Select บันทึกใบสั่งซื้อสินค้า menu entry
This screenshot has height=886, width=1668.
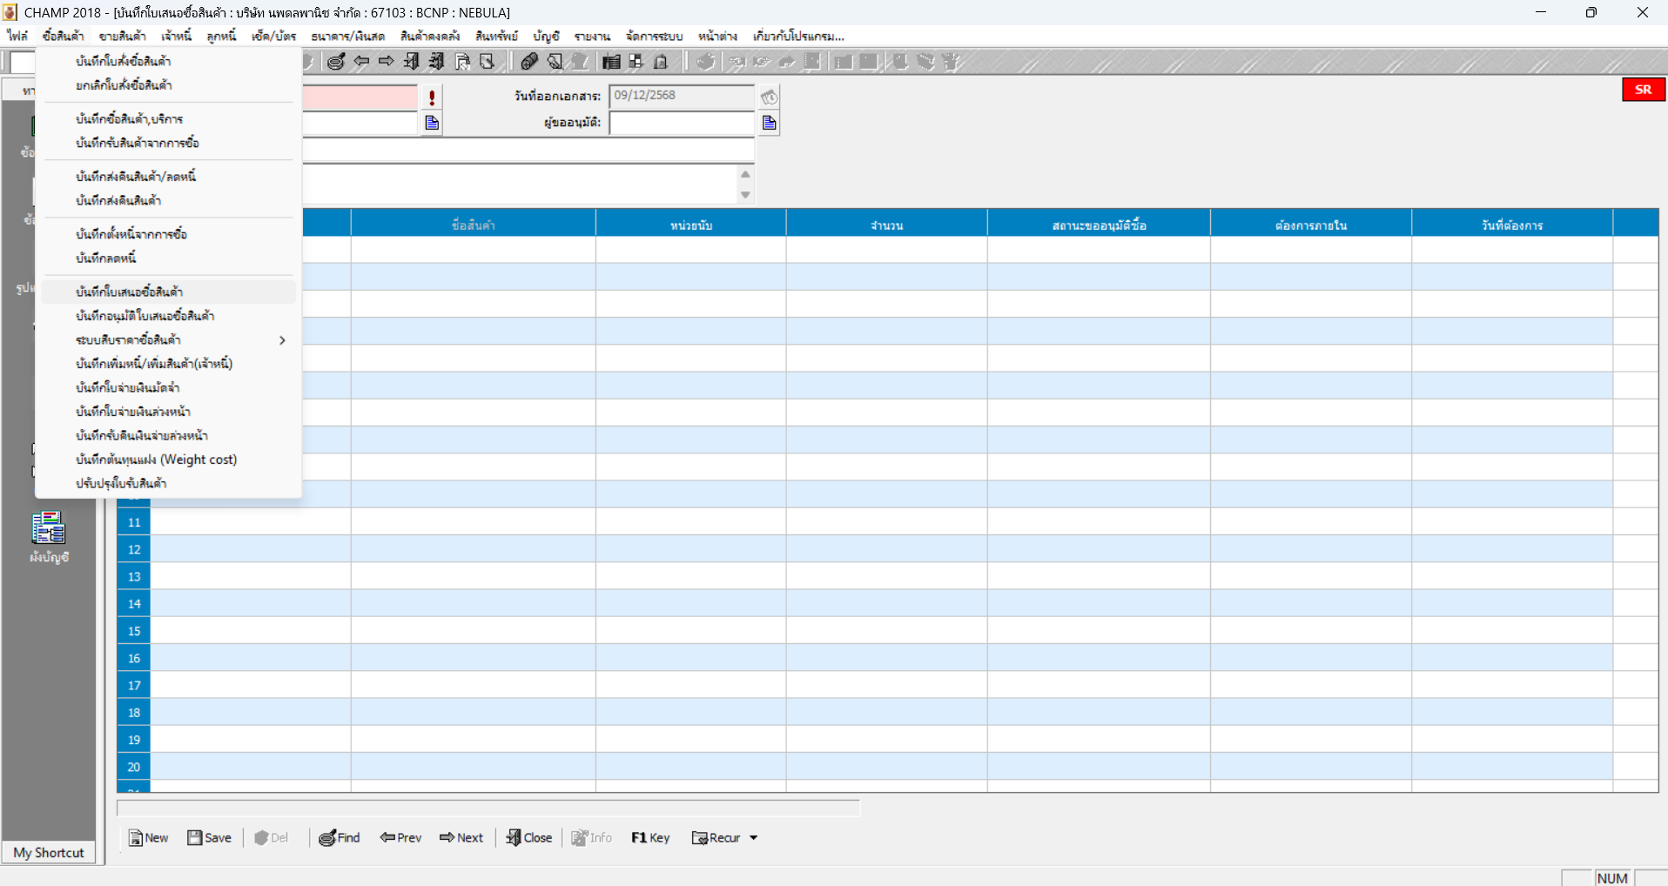pos(123,61)
